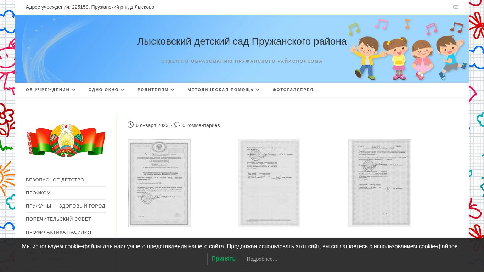484x272 pixels.
Task: Accept cookies with the «Принять» button
Action: coord(224,259)
